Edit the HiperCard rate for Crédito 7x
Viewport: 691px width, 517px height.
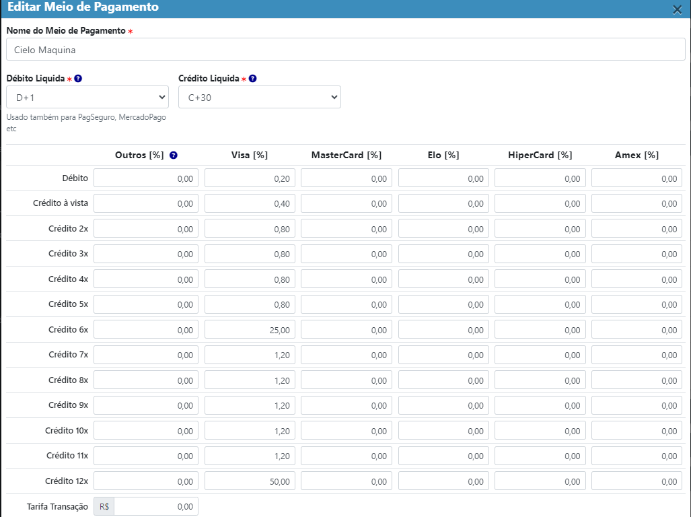point(540,355)
